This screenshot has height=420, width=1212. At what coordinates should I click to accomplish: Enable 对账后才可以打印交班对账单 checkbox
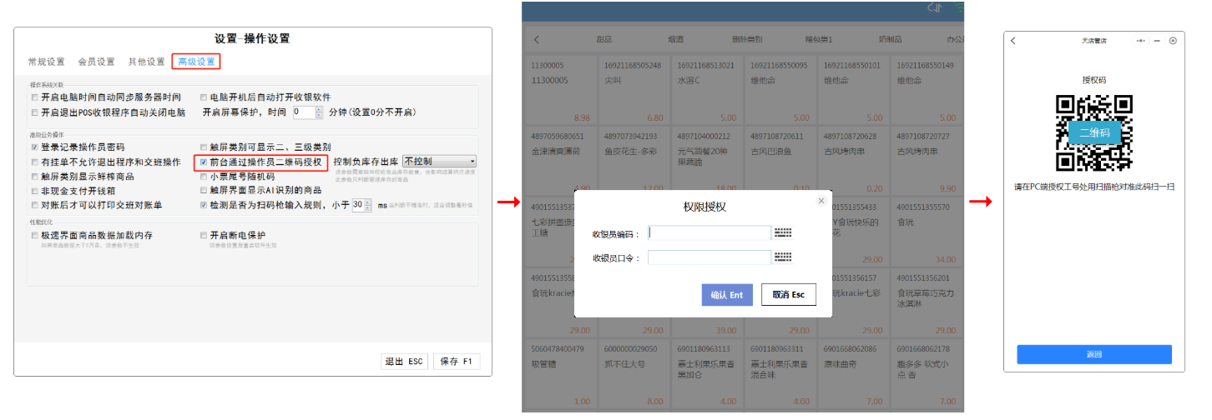pos(35,205)
